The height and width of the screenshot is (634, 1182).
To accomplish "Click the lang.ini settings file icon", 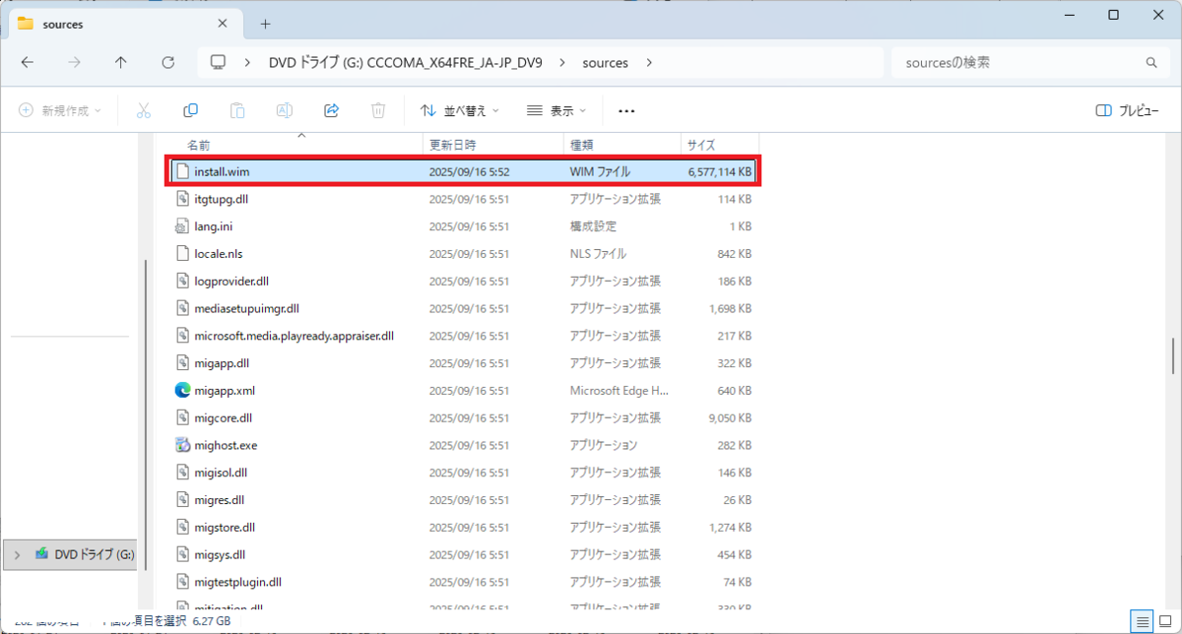I will 182,225.
